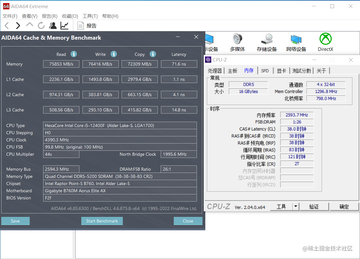The width and height of the screenshot is (360, 259).
Task: Click the CAS# Latency 38.0 时钟 value
Action: pos(297,129)
